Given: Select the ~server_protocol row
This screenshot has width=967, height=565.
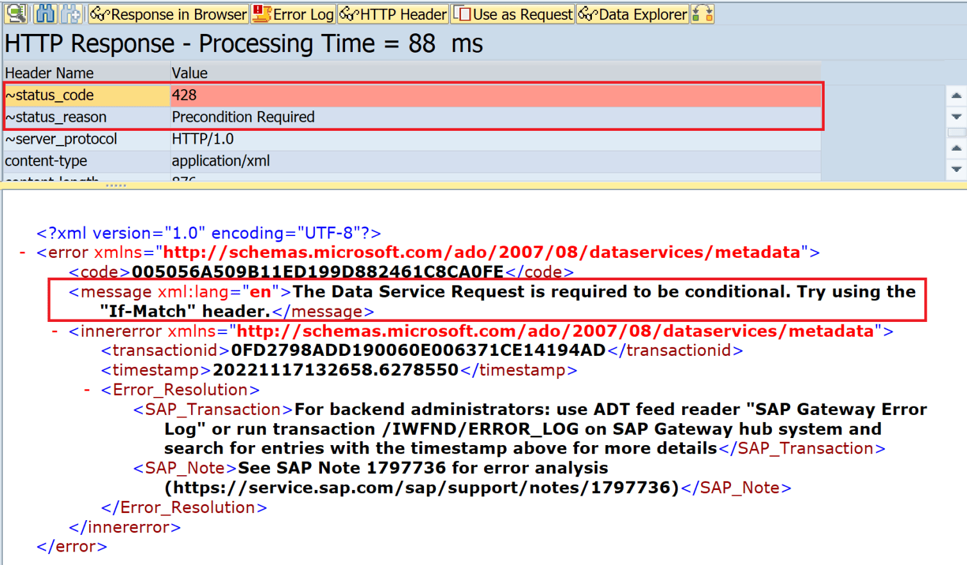Looking at the screenshot, I should (x=412, y=139).
